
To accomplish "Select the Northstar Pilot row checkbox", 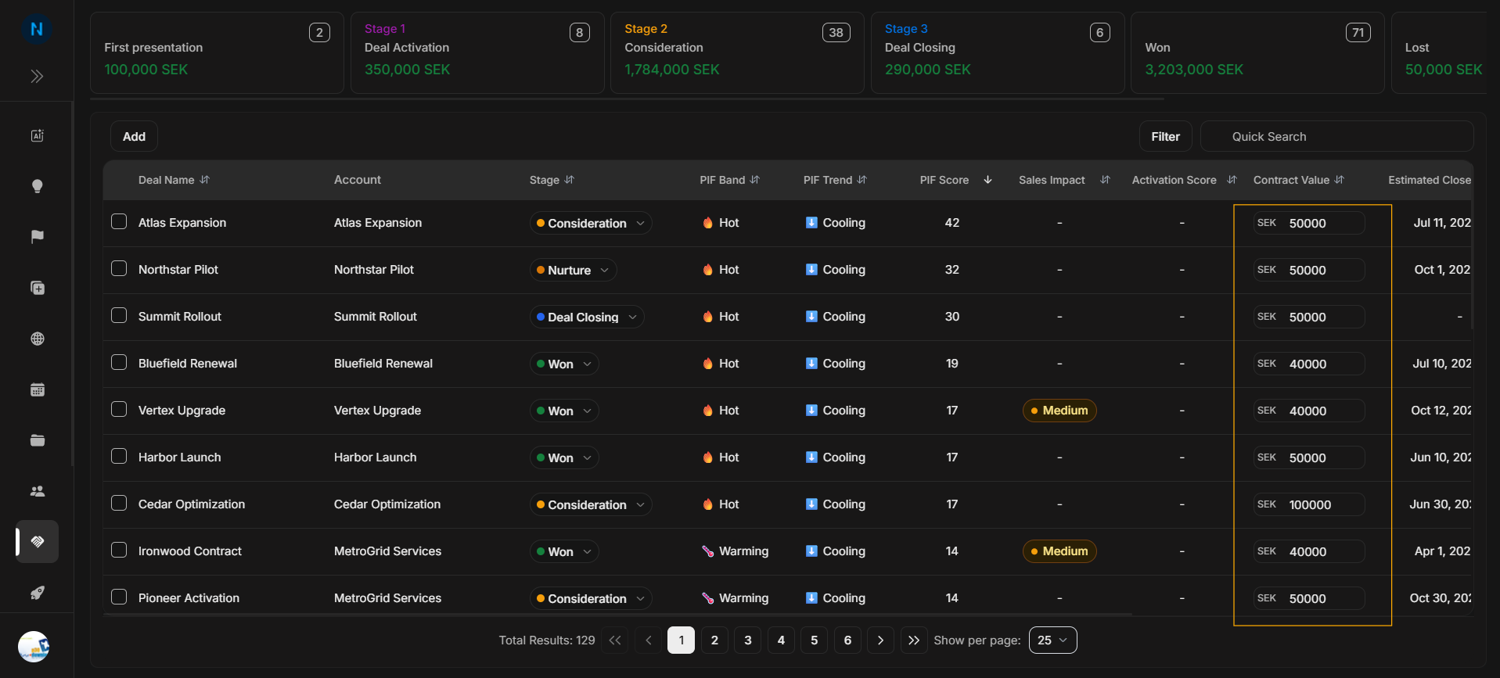I will 119,268.
